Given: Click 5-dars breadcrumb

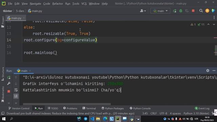Looking at the screenshot, I should click(20, 11).
